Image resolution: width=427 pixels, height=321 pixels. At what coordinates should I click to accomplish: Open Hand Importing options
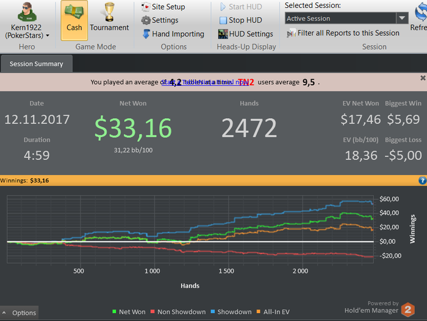(173, 34)
